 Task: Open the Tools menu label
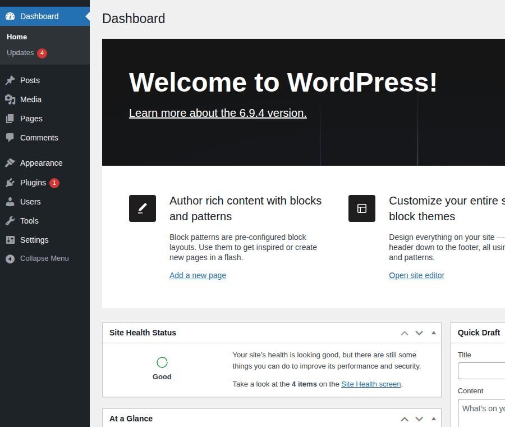(x=29, y=221)
